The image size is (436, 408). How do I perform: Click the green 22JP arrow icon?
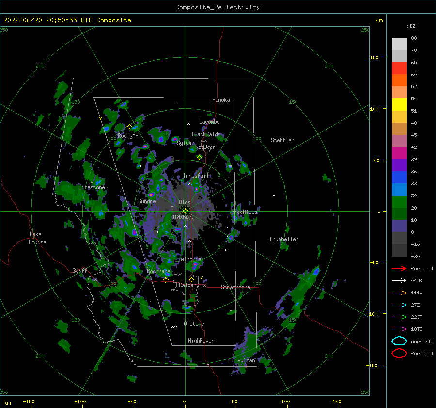[x=399, y=317]
